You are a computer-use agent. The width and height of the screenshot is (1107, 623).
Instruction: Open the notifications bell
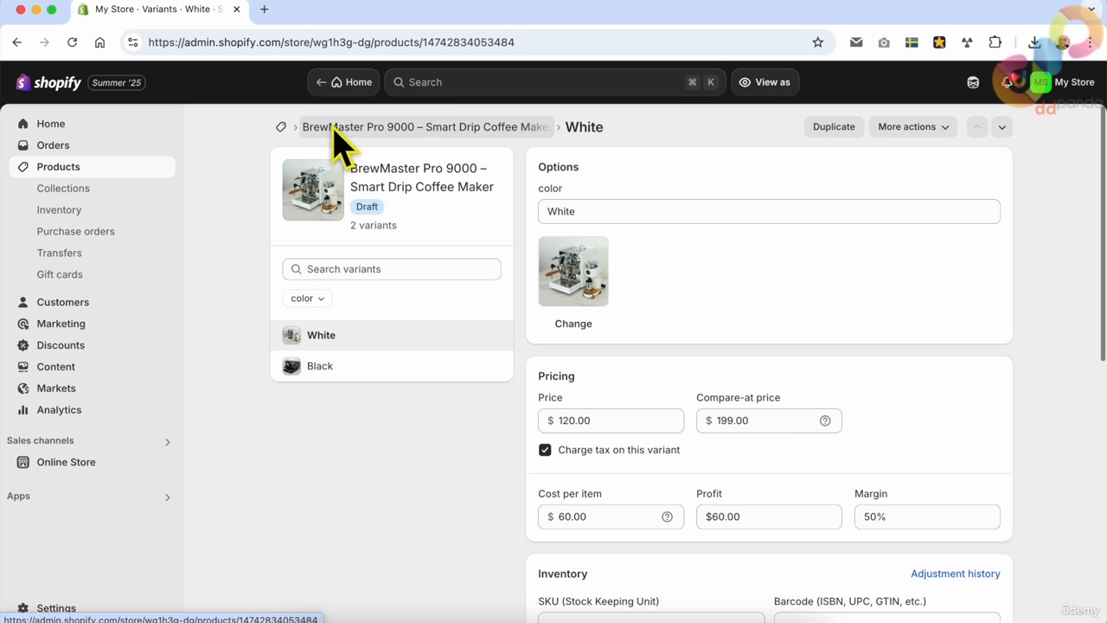(x=1007, y=82)
